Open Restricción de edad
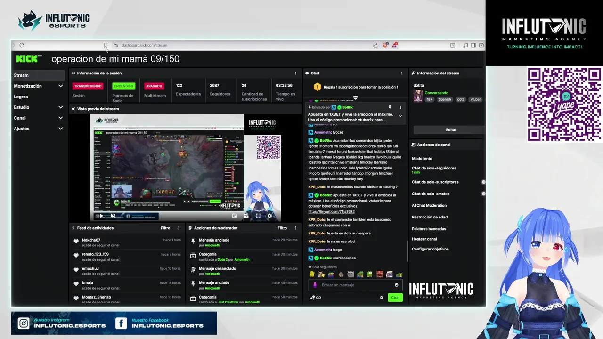 430,217
